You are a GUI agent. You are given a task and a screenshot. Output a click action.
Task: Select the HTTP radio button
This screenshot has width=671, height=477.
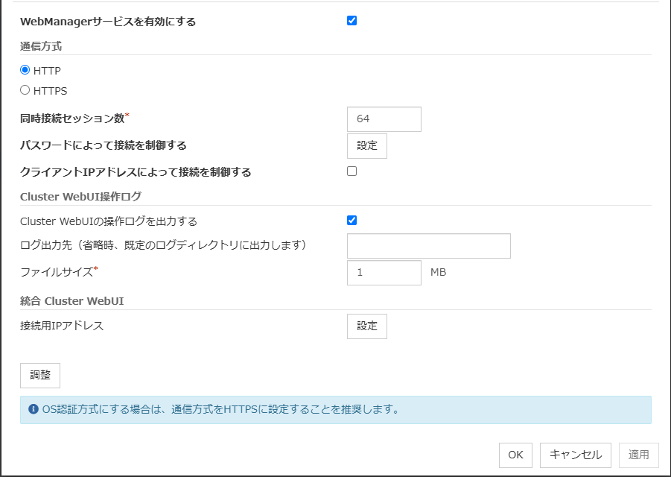click(25, 70)
